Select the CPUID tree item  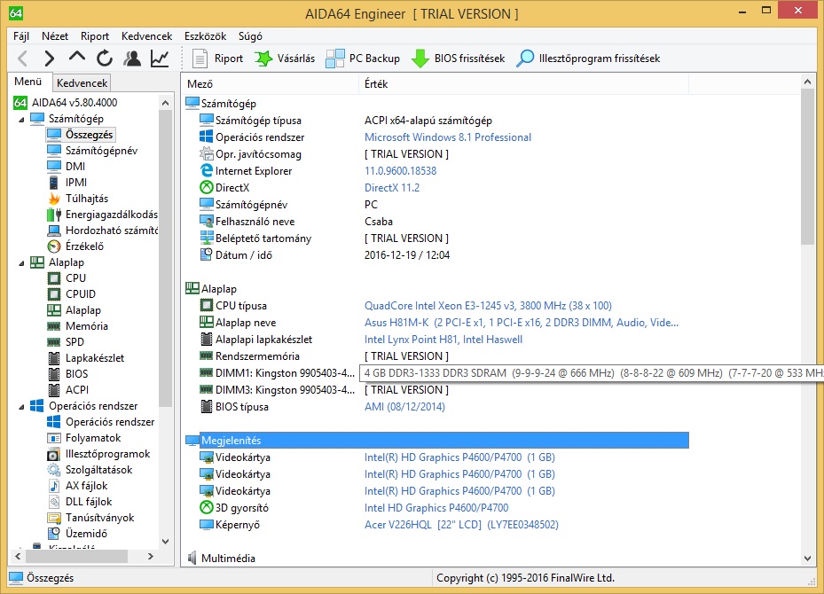81,294
